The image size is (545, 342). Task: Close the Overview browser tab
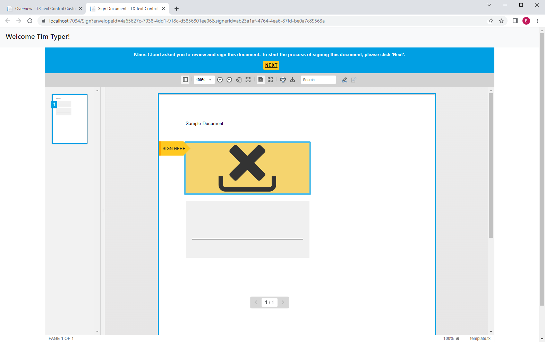pyautogui.click(x=80, y=9)
